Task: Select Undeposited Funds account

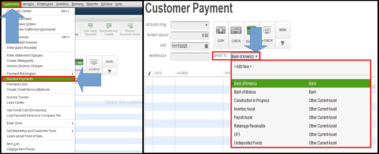Action: pyautogui.click(x=301, y=143)
